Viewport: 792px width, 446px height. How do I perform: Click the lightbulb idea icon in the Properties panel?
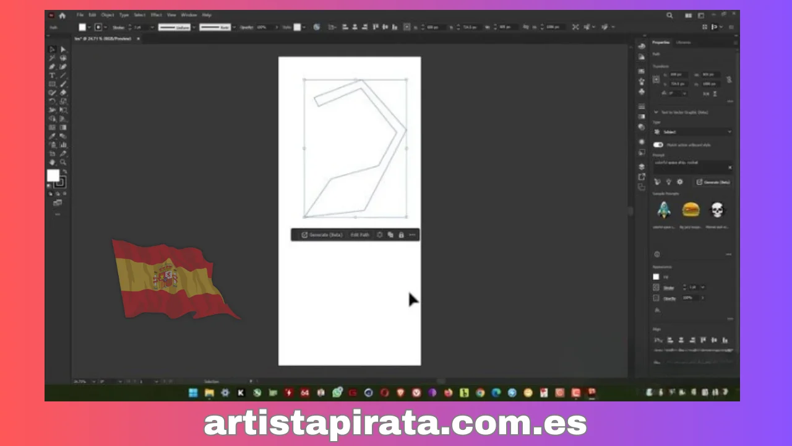click(x=668, y=181)
